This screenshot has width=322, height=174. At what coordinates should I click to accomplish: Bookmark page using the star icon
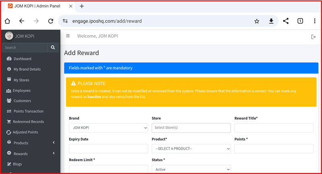click(256, 21)
